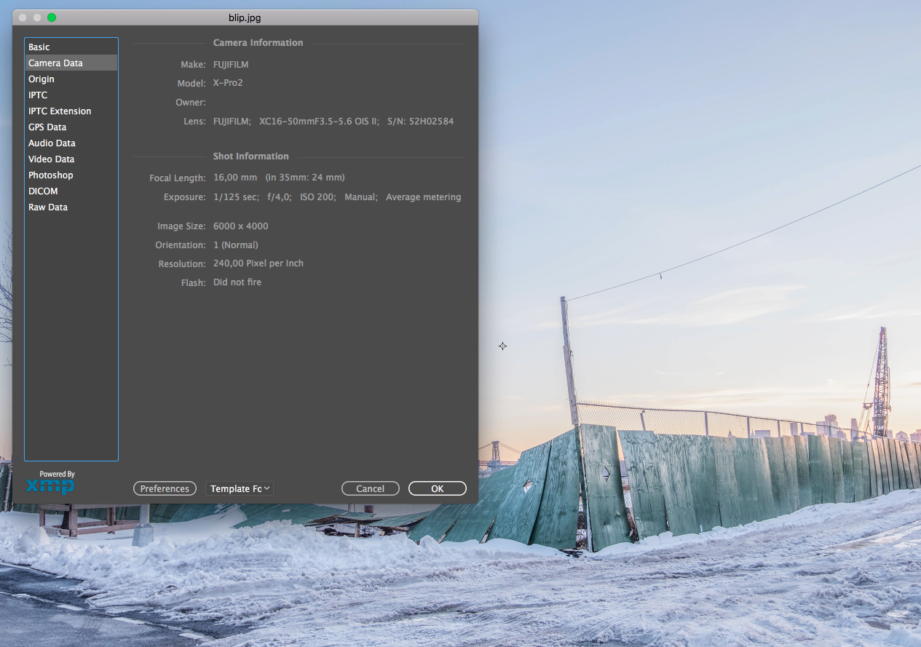Cancel the file info dialog
This screenshot has width=921, height=647.
370,488
